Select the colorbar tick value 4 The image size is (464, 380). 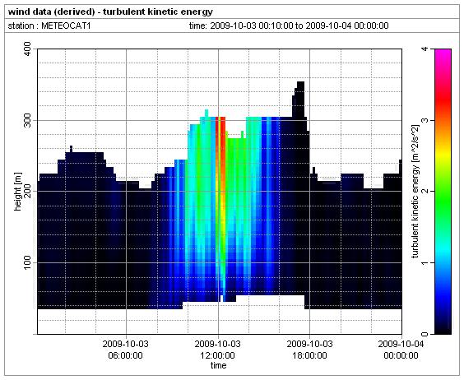425,49
